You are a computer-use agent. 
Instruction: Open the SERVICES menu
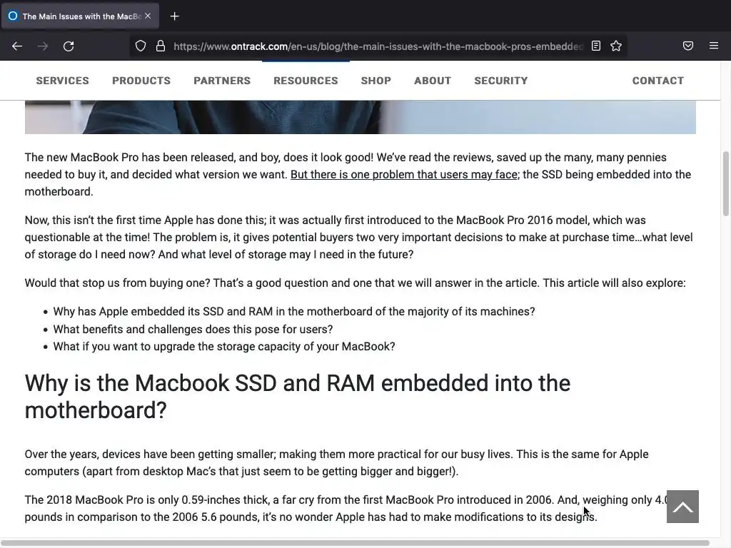(x=63, y=81)
